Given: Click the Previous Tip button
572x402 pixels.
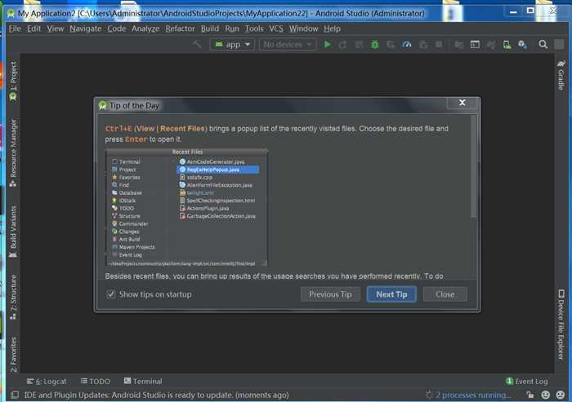Looking at the screenshot, I should click(330, 294).
